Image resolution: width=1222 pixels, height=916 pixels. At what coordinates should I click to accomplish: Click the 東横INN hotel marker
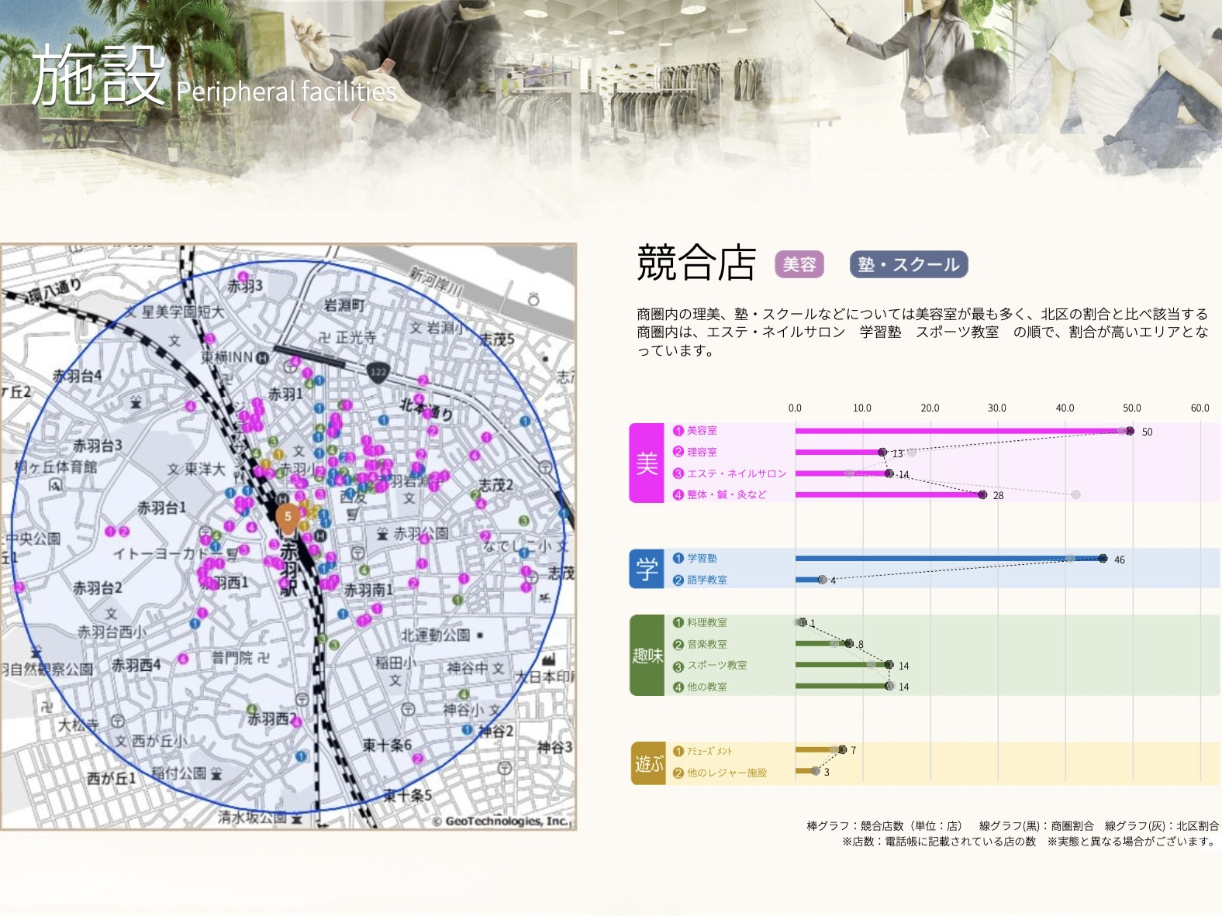(x=263, y=357)
